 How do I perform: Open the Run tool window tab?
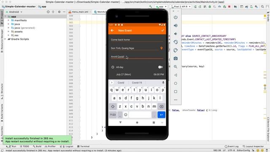coord(11,147)
